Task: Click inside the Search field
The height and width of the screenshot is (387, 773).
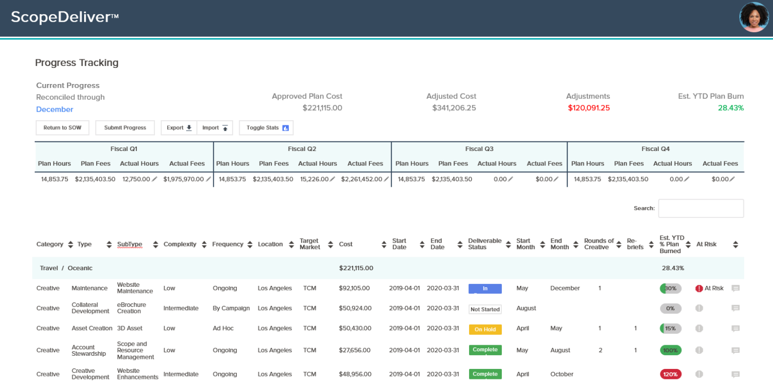Action: pos(701,208)
